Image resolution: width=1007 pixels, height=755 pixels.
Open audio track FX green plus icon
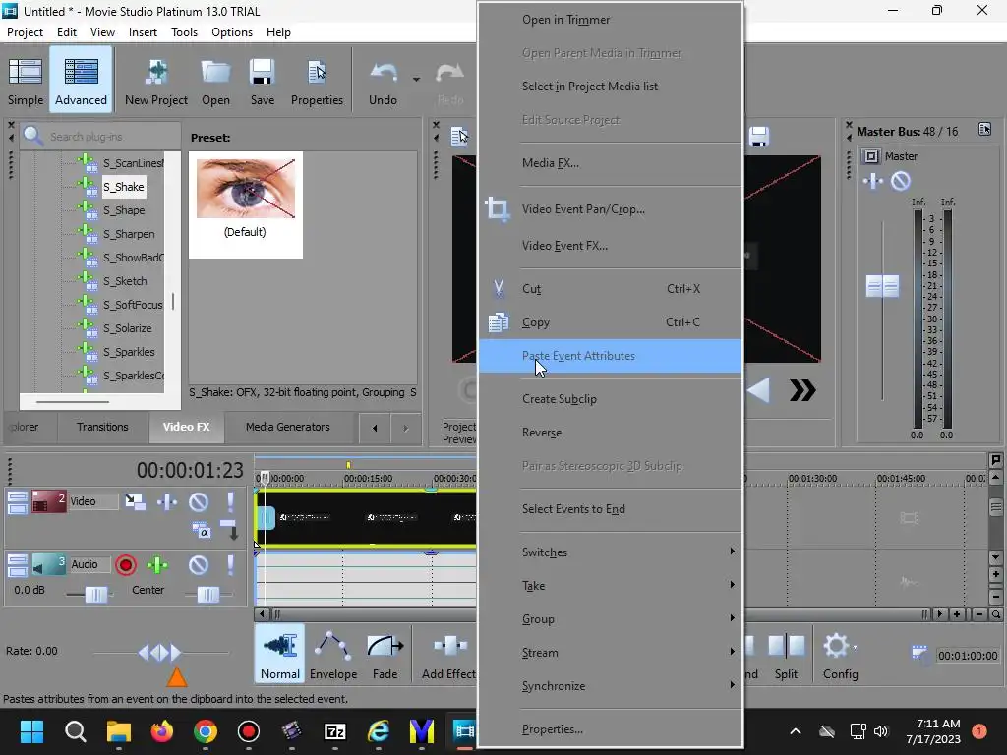157,565
